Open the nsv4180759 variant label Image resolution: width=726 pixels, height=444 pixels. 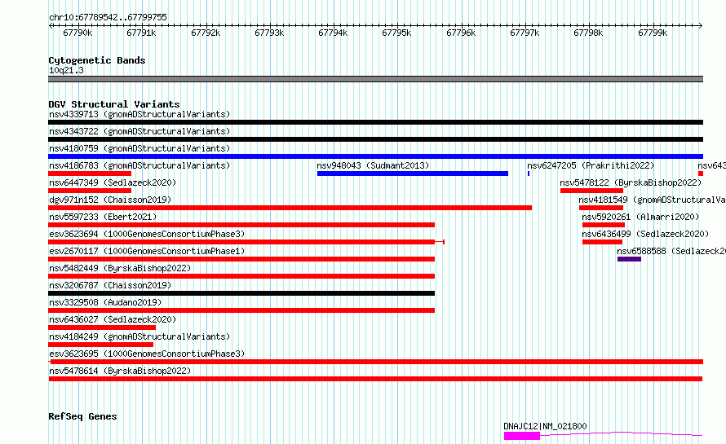pos(139,148)
